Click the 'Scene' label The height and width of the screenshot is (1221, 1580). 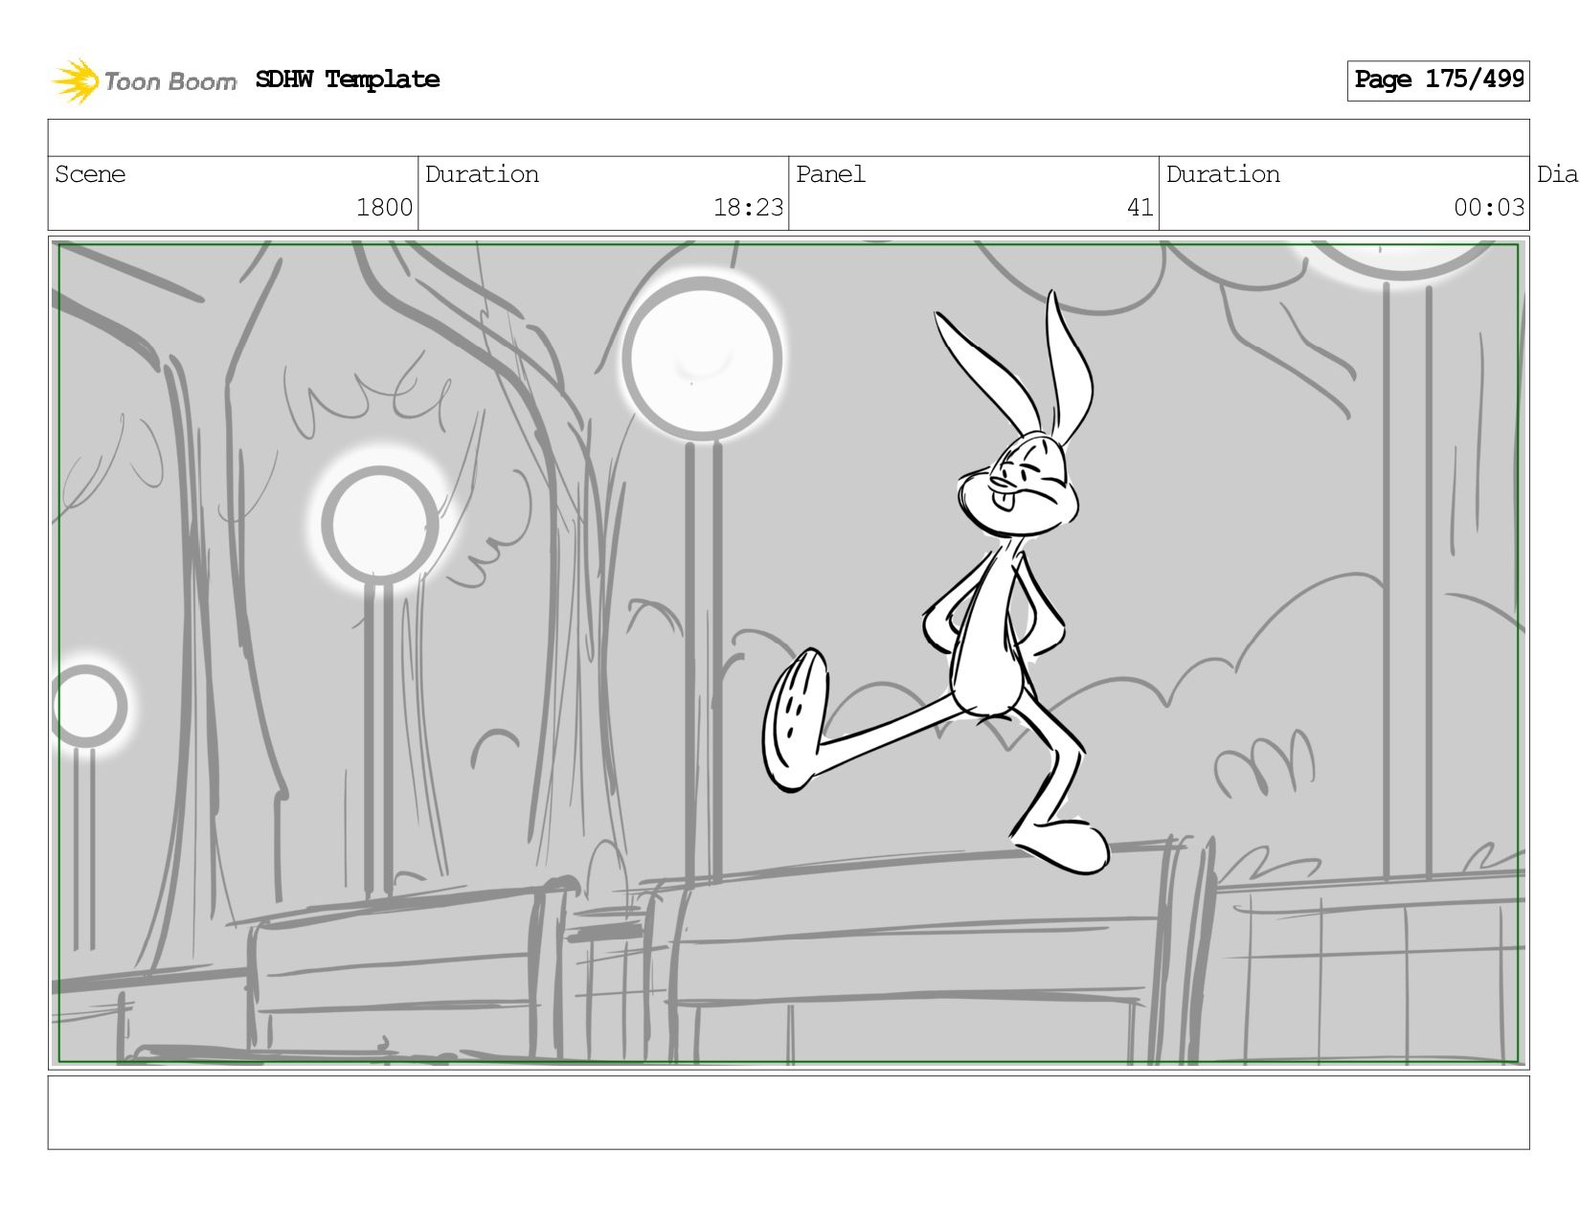[90, 174]
